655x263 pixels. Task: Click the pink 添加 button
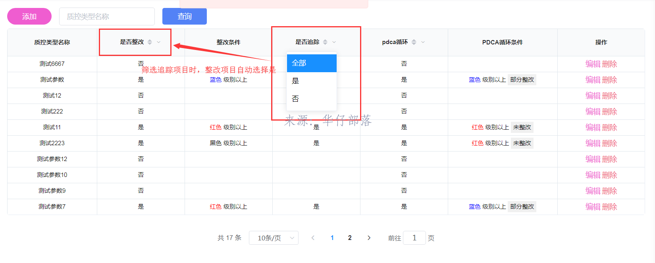coord(29,16)
